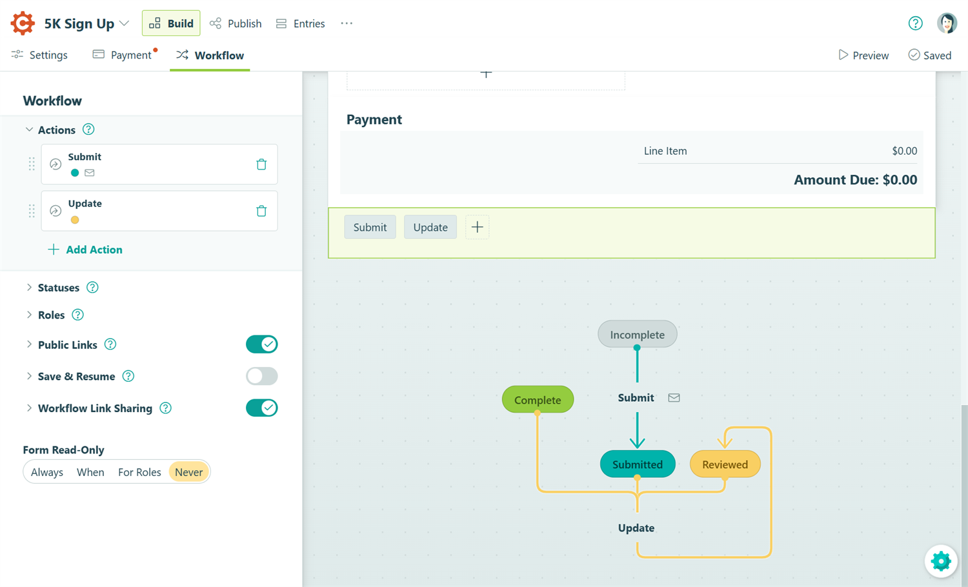This screenshot has width=968, height=587.
Task: Open the Roles help icon
Action: [77, 315]
